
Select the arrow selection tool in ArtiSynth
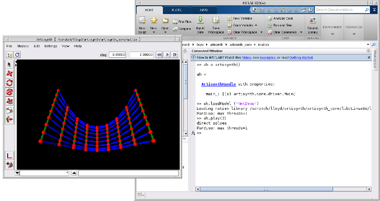9,64
